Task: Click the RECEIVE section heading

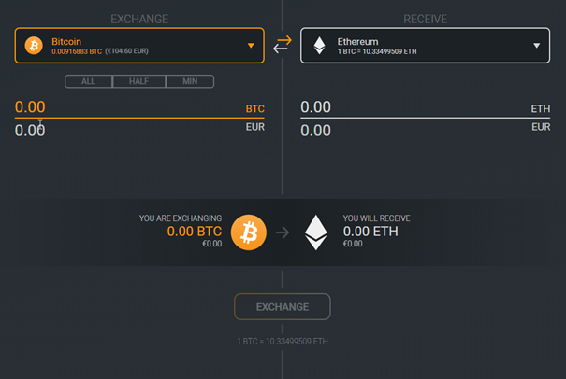Action: point(425,19)
